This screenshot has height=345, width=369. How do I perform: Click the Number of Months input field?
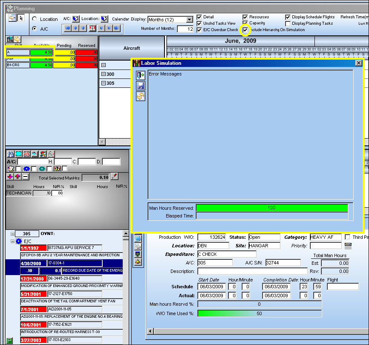click(185, 29)
